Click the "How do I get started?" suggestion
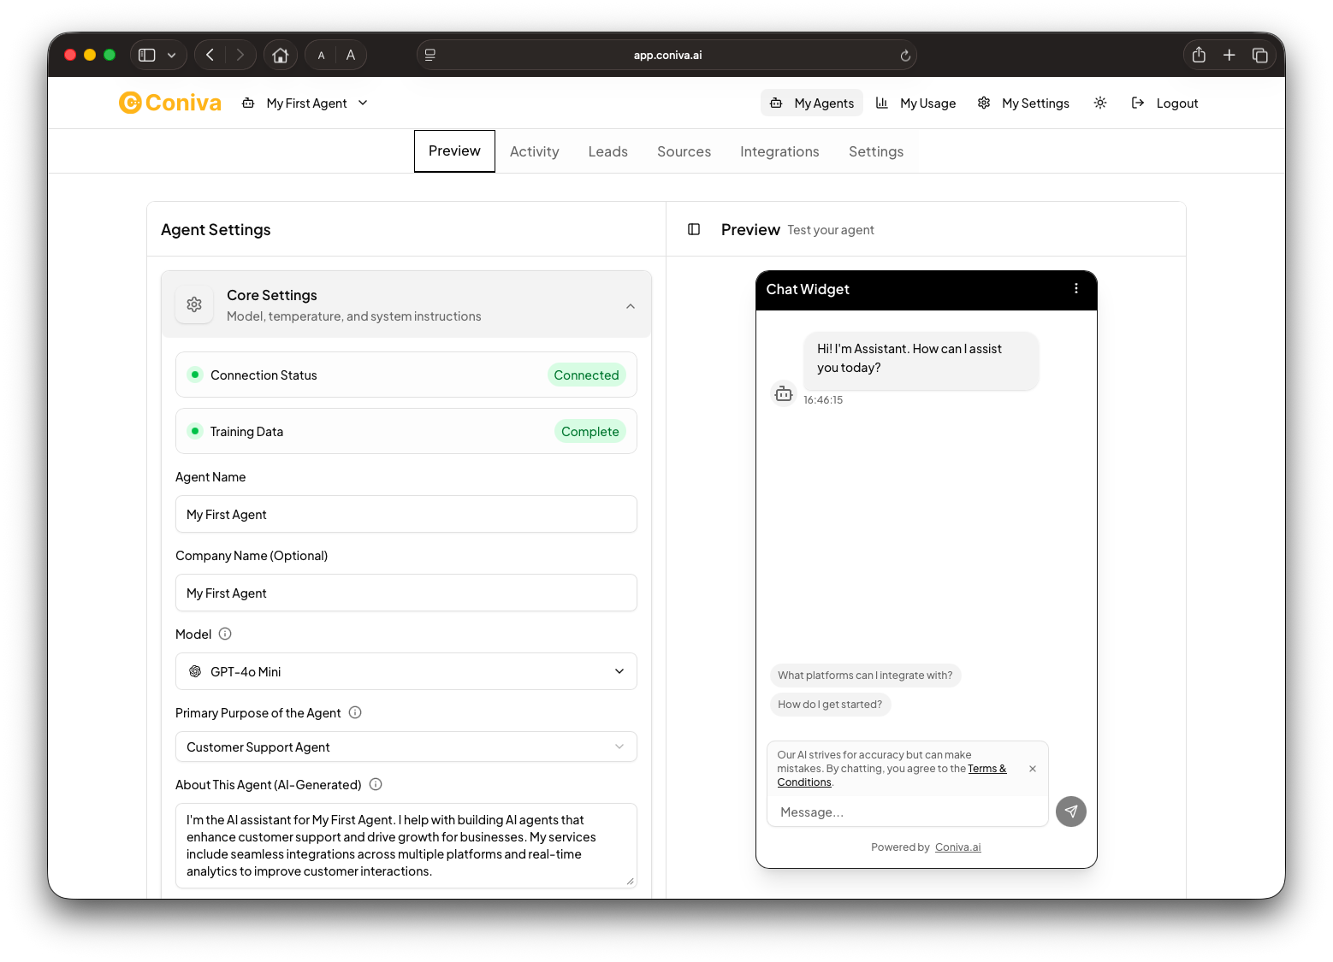The image size is (1333, 962). [829, 704]
